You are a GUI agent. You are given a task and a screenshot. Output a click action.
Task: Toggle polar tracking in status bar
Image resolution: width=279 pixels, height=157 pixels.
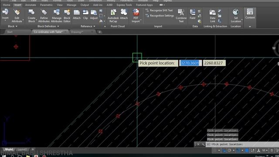[x=230, y=150]
